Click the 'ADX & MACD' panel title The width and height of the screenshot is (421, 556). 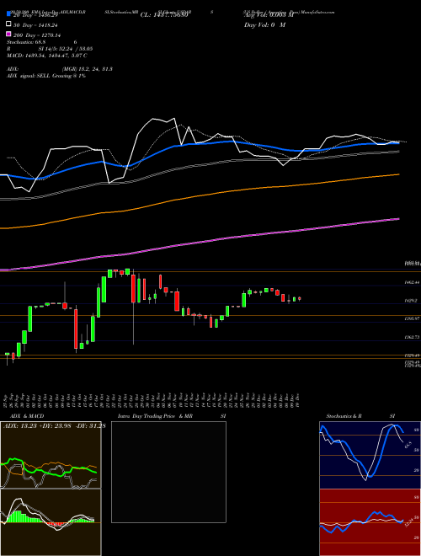coord(27,416)
